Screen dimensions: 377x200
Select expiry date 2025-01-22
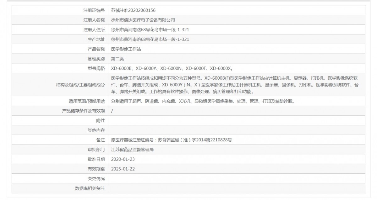coord(123,169)
